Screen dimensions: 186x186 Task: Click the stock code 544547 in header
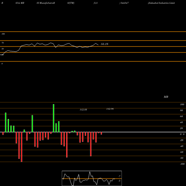(x=125, y=3)
